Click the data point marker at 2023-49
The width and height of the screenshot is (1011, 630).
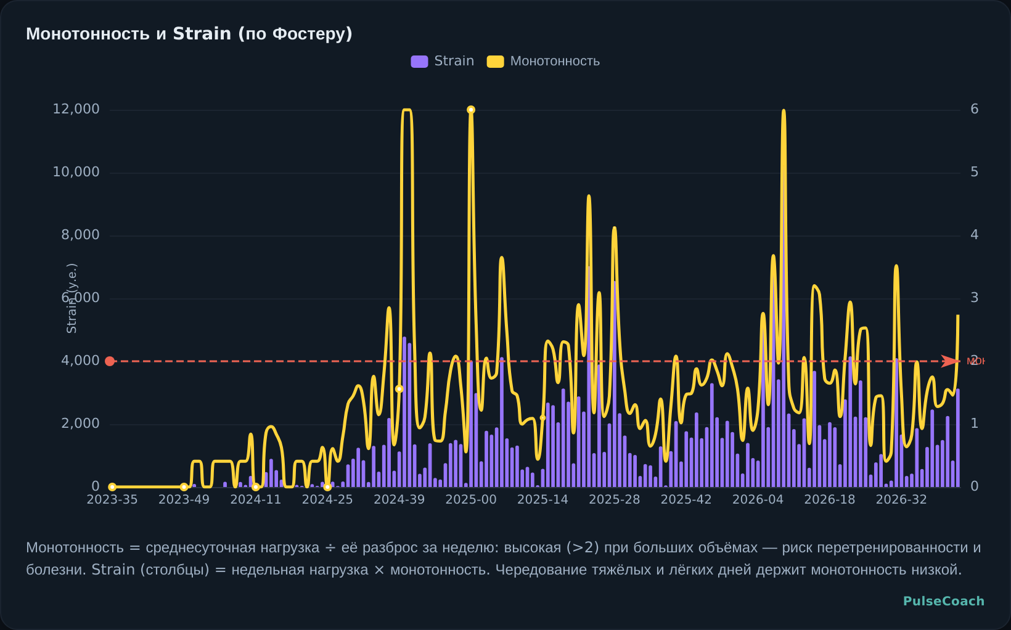(184, 487)
